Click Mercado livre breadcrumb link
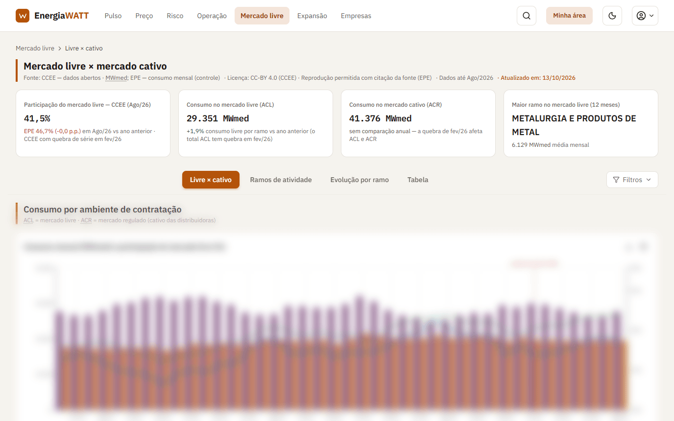 point(35,48)
